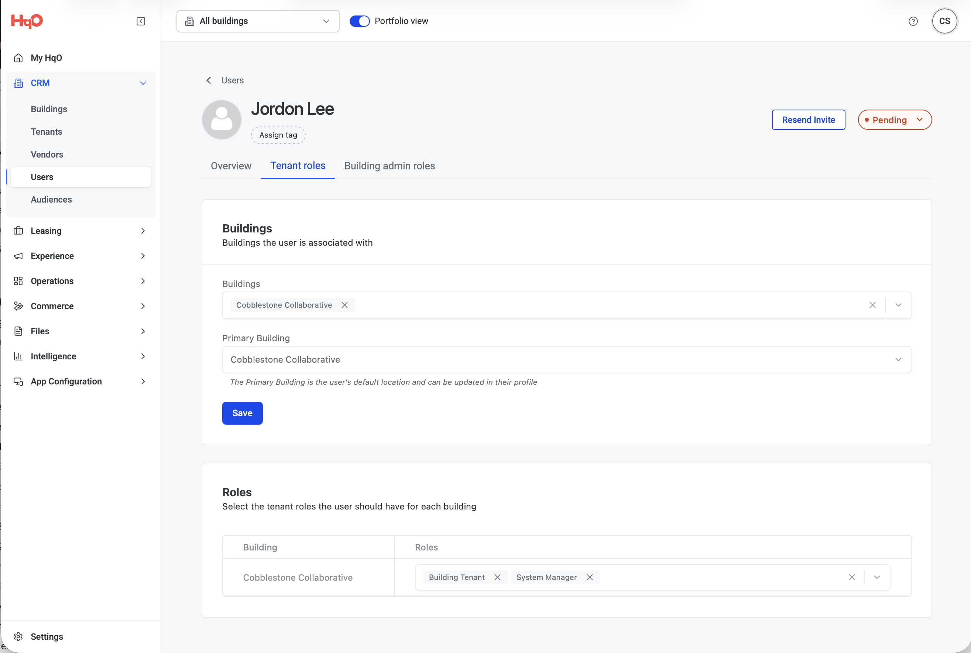Expand the Operations menu chevron
This screenshot has height=653, width=971.
tap(143, 281)
